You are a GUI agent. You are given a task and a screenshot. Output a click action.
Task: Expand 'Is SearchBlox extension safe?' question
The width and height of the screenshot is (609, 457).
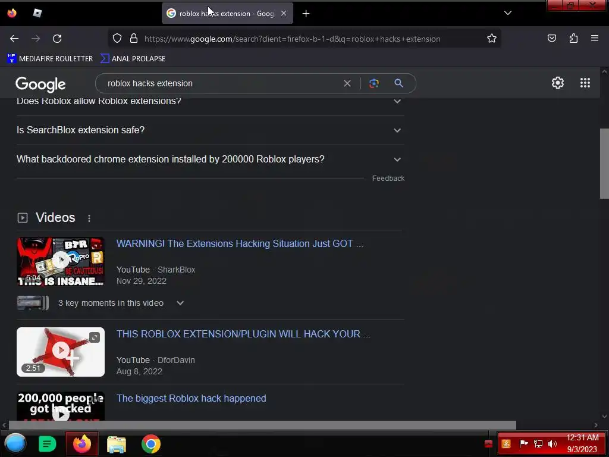click(x=210, y=130)
